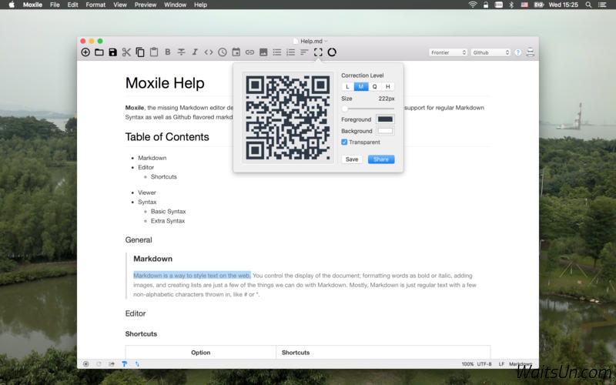Open the LF line ending selector

point(501,364)
